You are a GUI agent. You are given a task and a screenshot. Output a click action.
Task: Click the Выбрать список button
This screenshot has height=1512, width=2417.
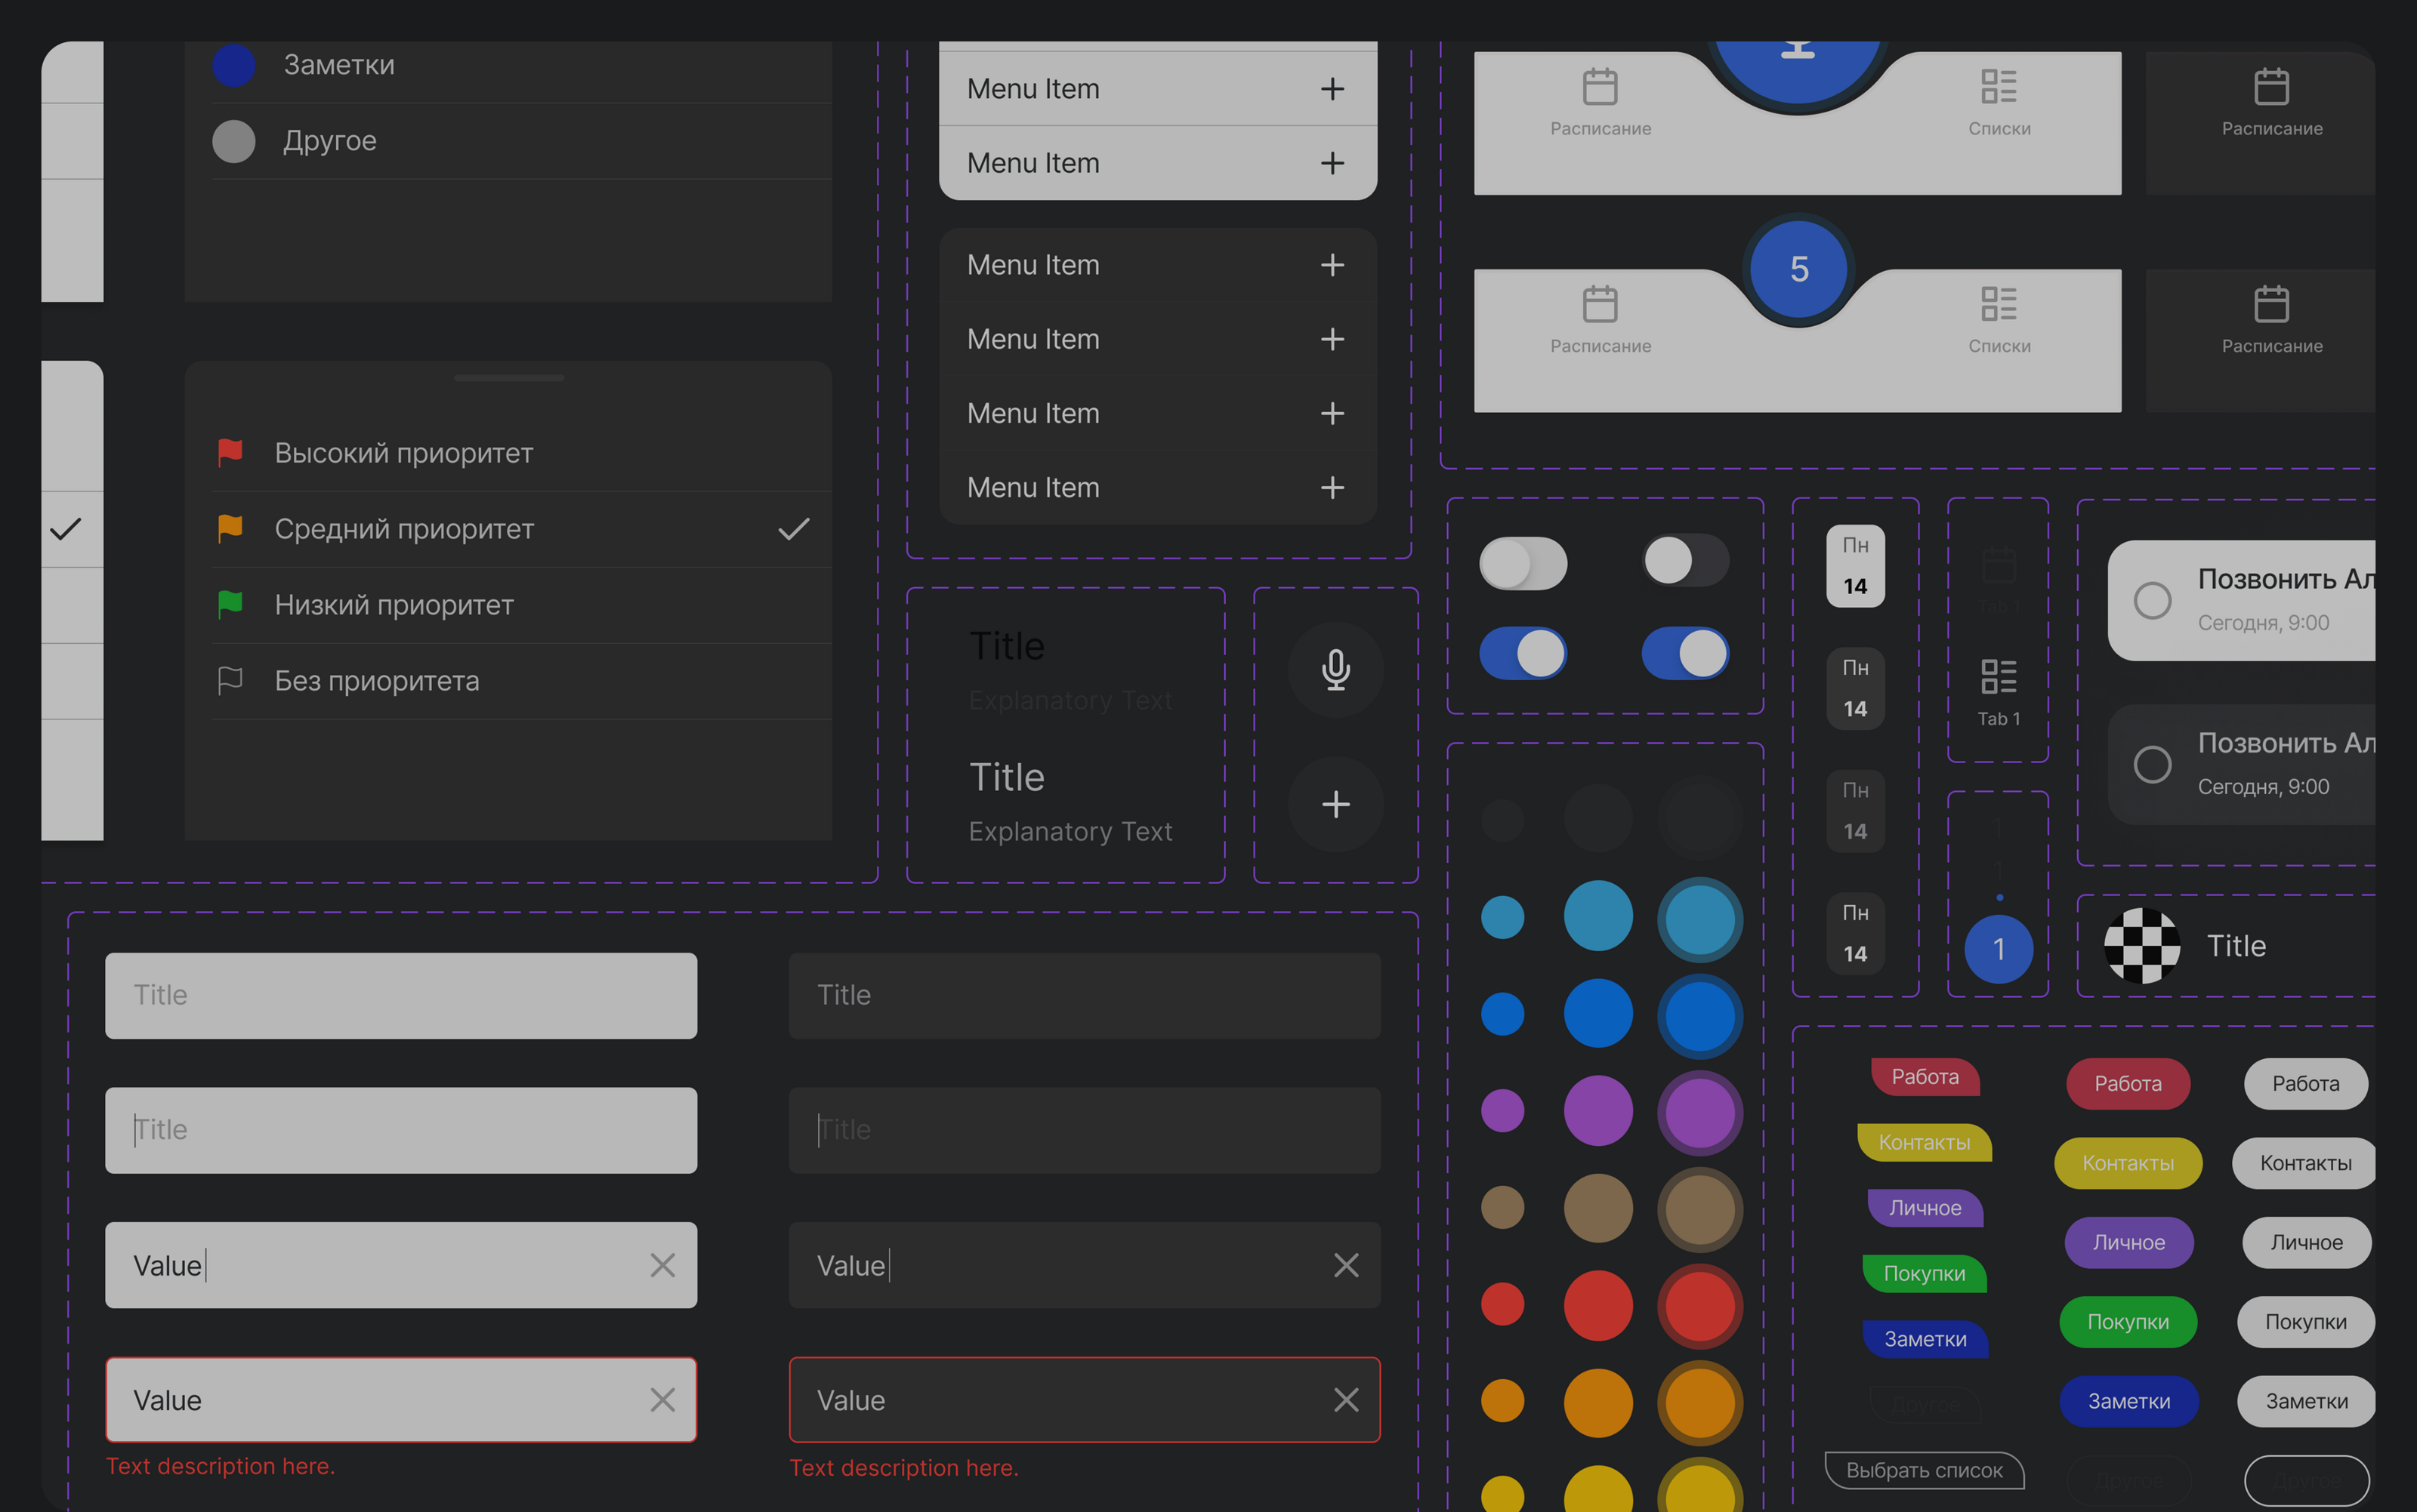click(1923, 1470)
